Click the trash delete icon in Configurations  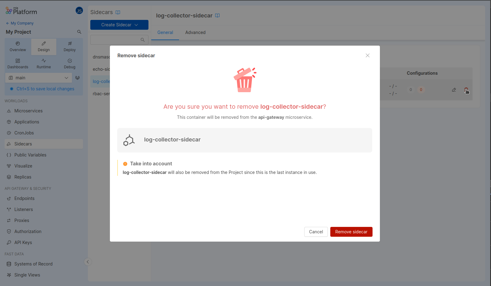(466, 90)
